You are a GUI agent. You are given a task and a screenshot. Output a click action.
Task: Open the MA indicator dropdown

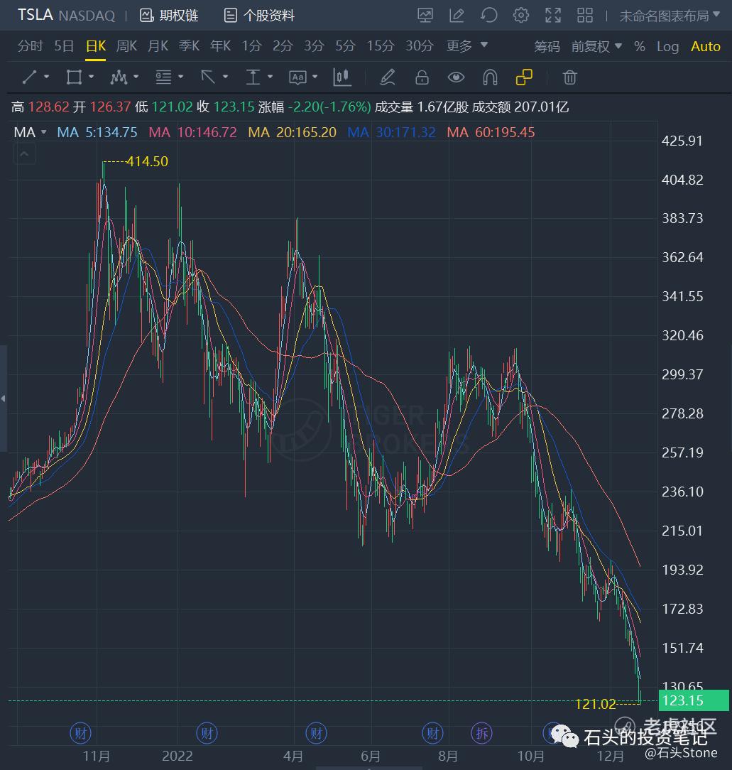tap(30, 132)
